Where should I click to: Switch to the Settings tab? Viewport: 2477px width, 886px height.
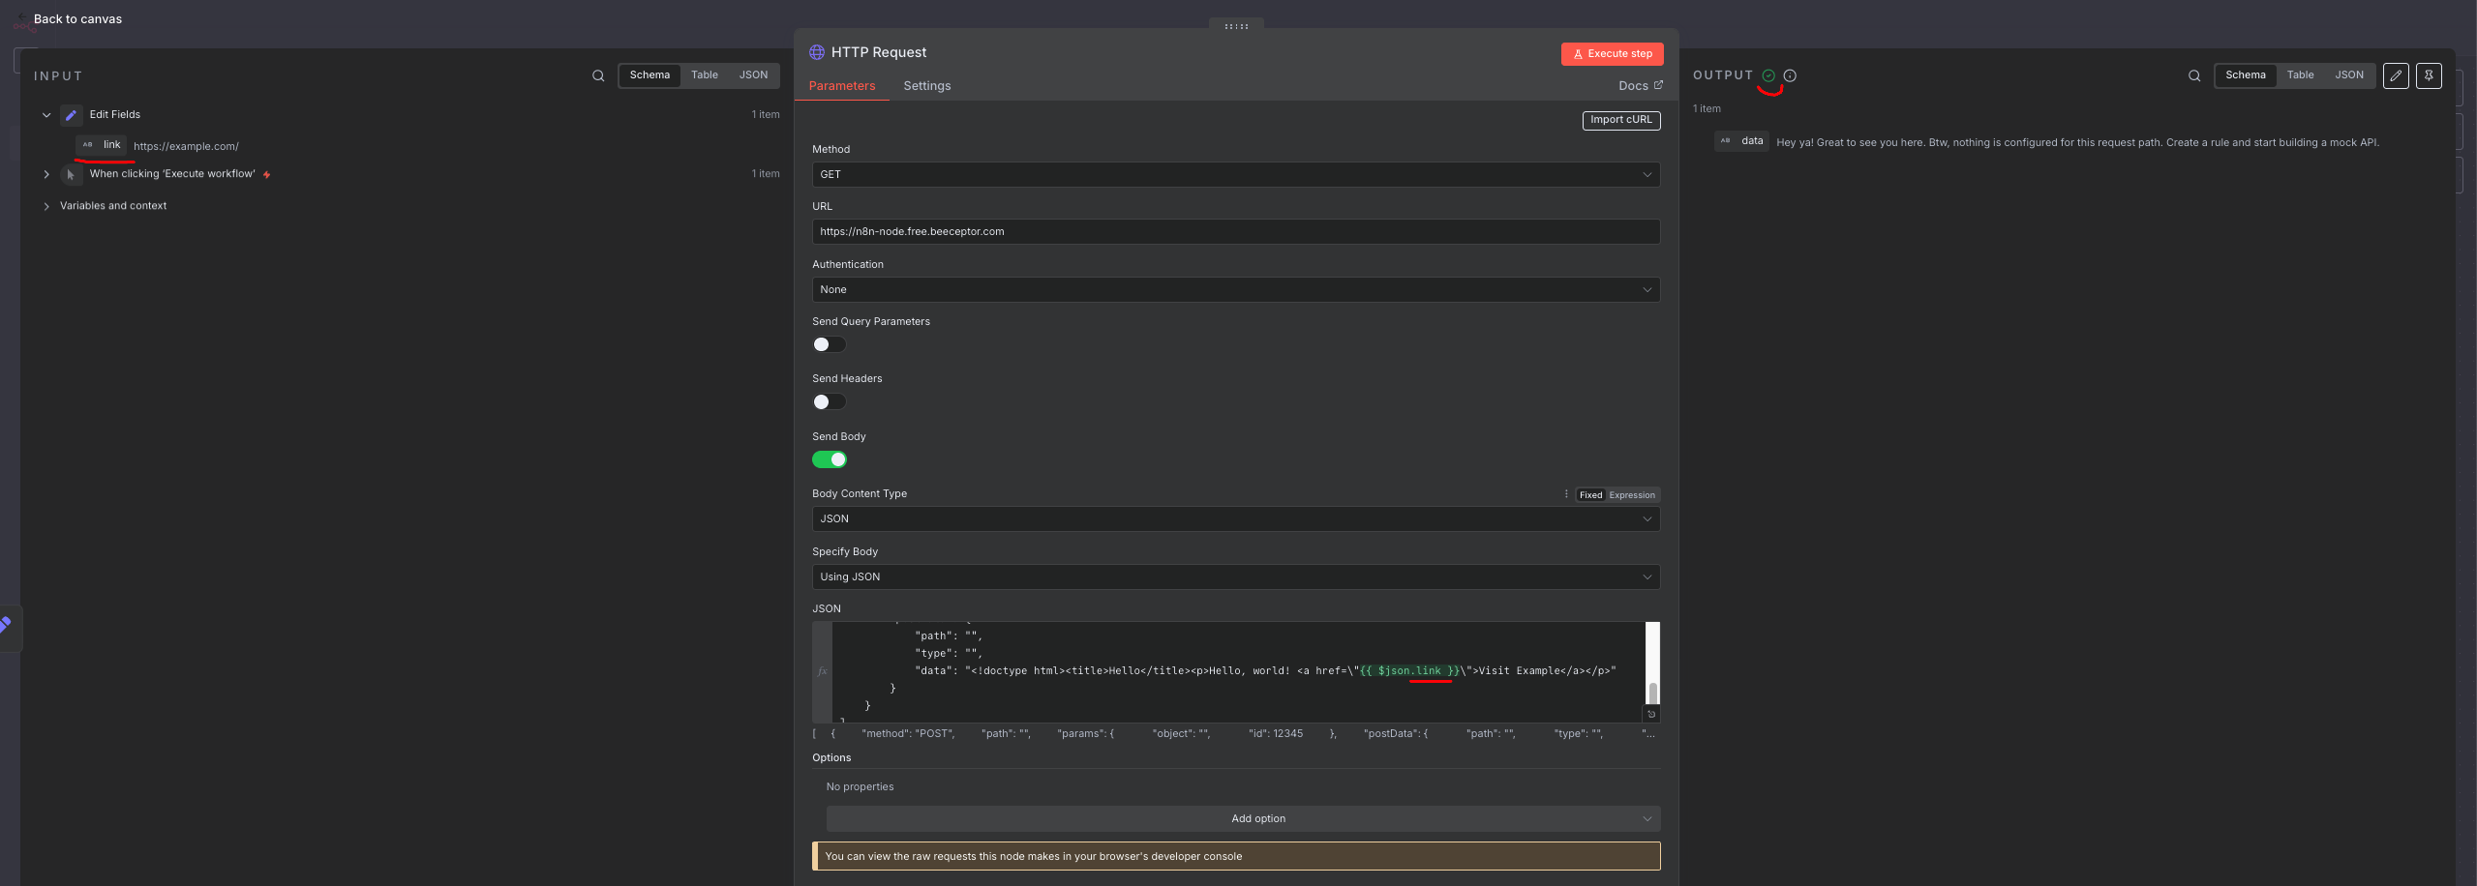[x=926, y=86]
